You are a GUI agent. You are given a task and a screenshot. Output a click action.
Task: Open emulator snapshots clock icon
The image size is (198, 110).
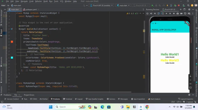coord(185,13)
